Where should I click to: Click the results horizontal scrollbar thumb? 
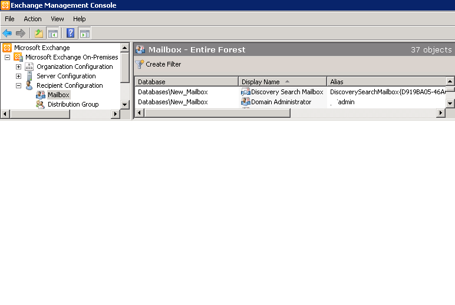click(217, 113)
